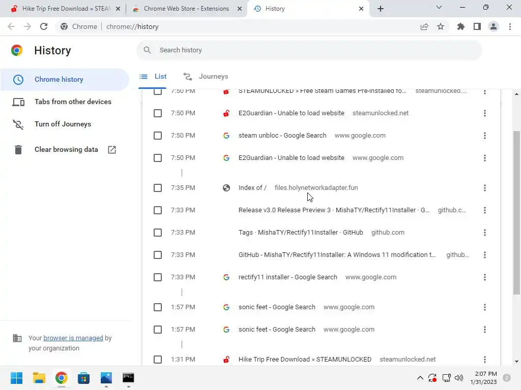
Task: Click the trash icon for Clear browsing data
Action: click(18, 150)
